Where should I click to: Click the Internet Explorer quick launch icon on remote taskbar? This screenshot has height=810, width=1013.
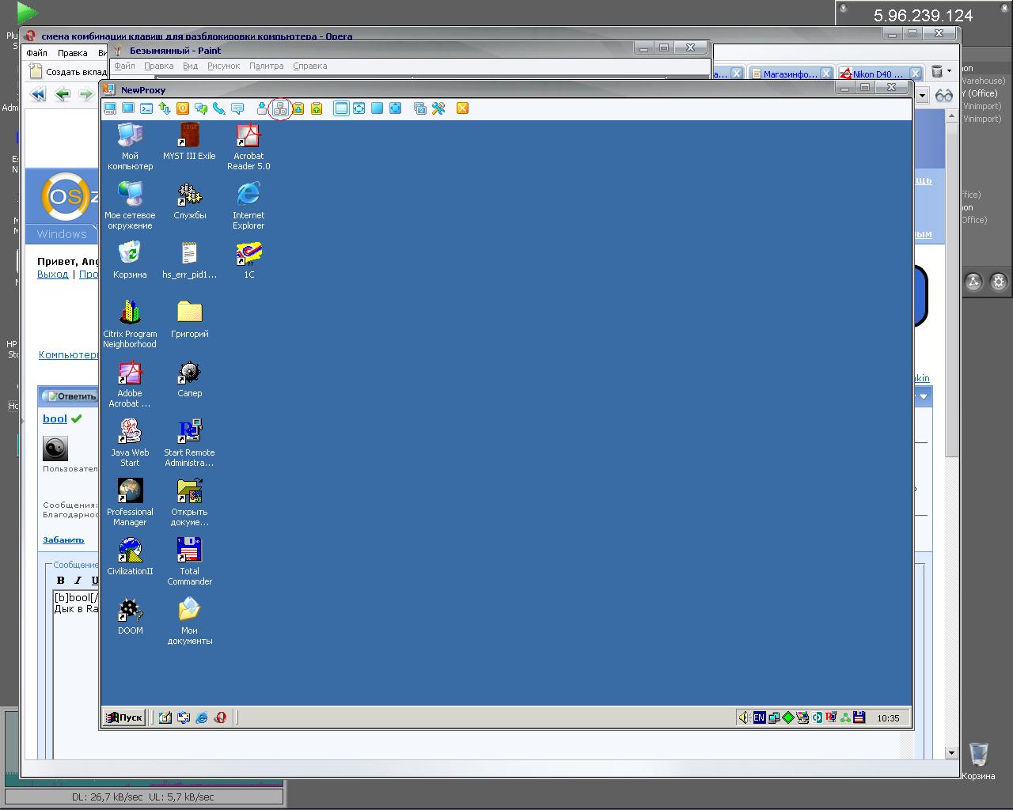click(x=202, y=717)
